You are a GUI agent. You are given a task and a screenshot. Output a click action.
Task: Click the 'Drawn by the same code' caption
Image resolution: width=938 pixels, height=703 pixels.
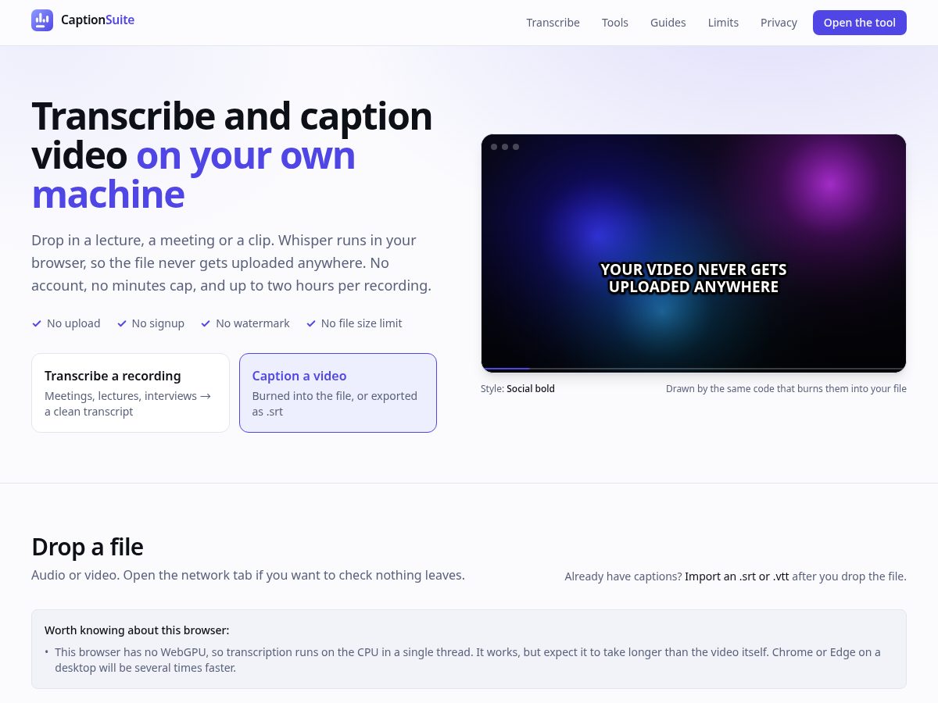[786, 388]
